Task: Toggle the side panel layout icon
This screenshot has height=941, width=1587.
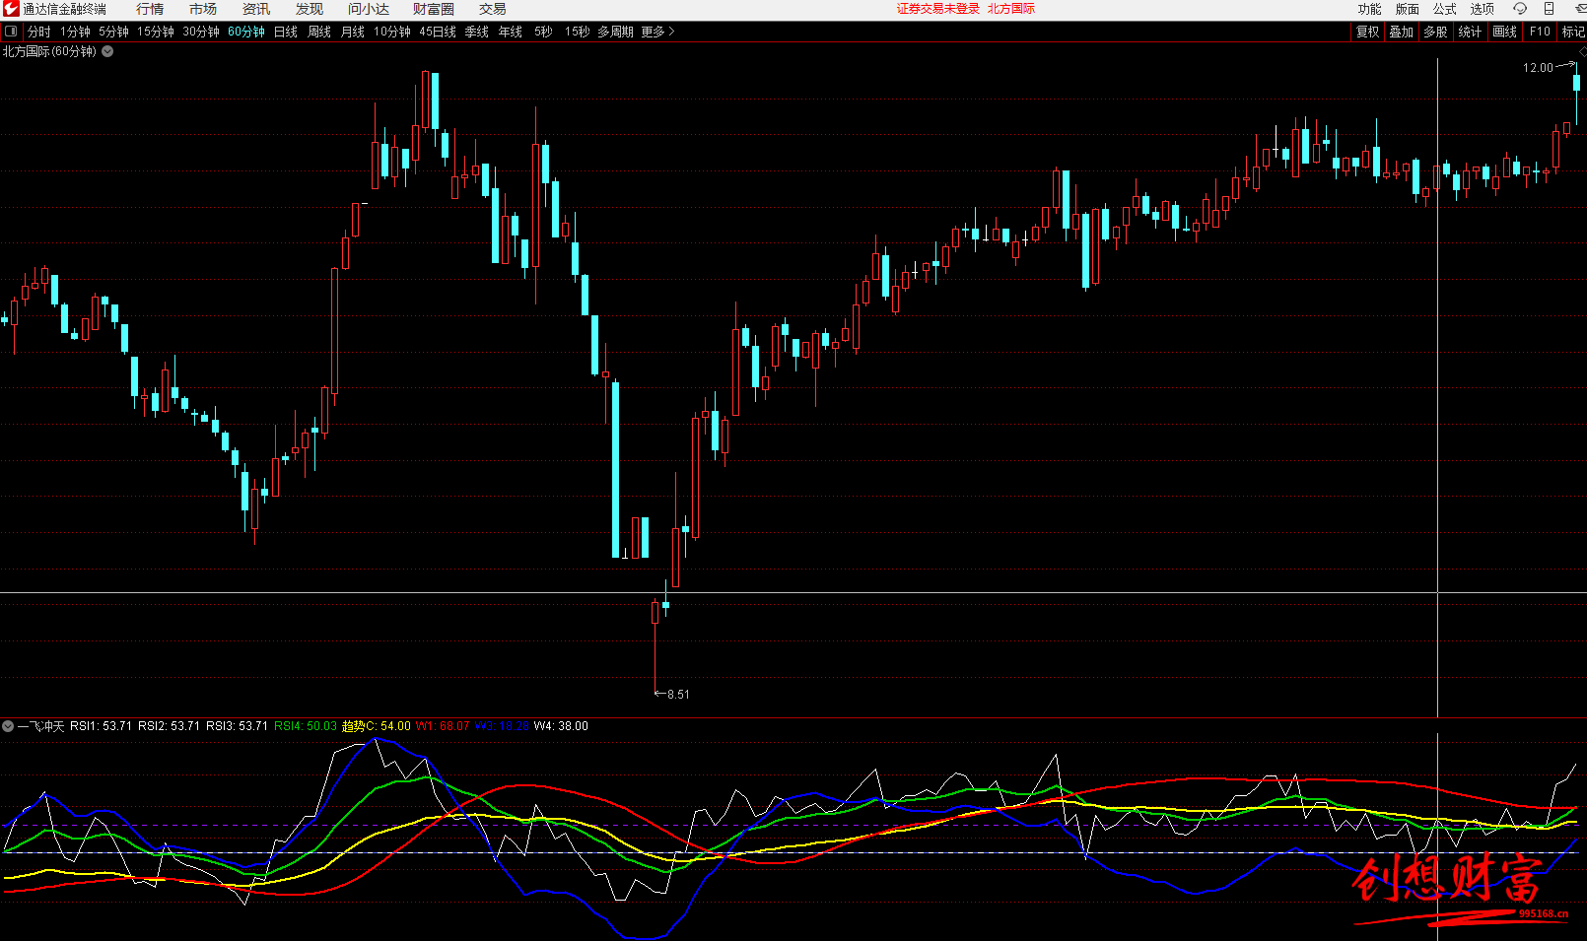Action: pos(11,32)
